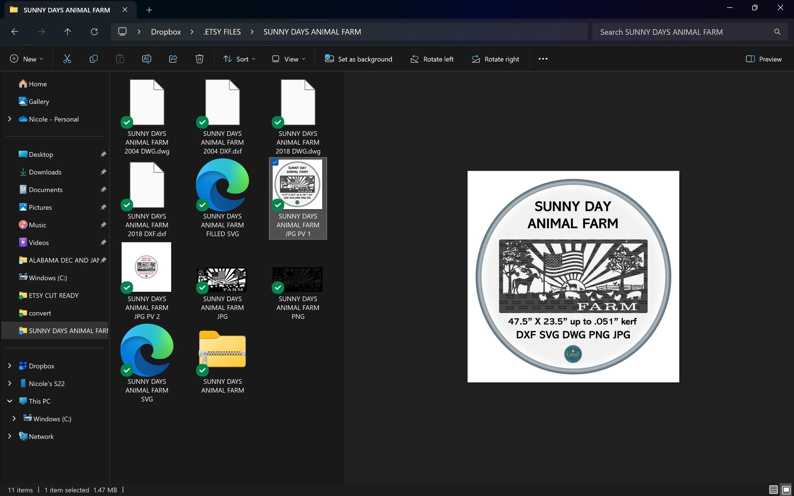Select SUNNY DAYS ANIMAL FARM 2004 DXF.dxf file
Screen dimensions: 794x496
(223, 117)
